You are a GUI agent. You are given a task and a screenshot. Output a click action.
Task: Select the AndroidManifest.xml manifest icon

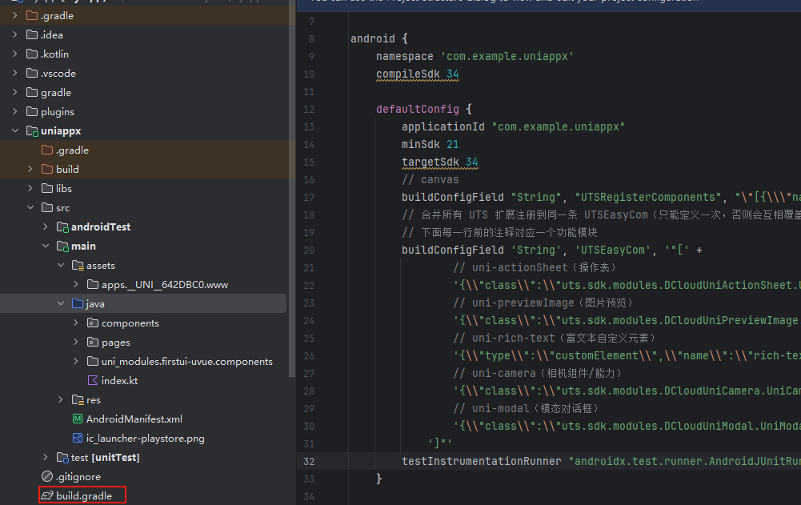(78, 419)
